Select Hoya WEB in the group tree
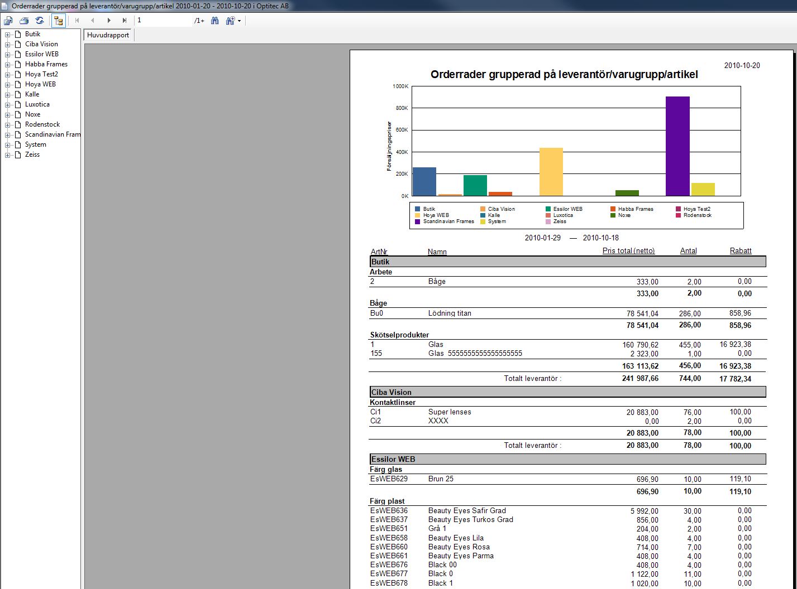Viewport: 797px width, 589px height. (40, 84)
